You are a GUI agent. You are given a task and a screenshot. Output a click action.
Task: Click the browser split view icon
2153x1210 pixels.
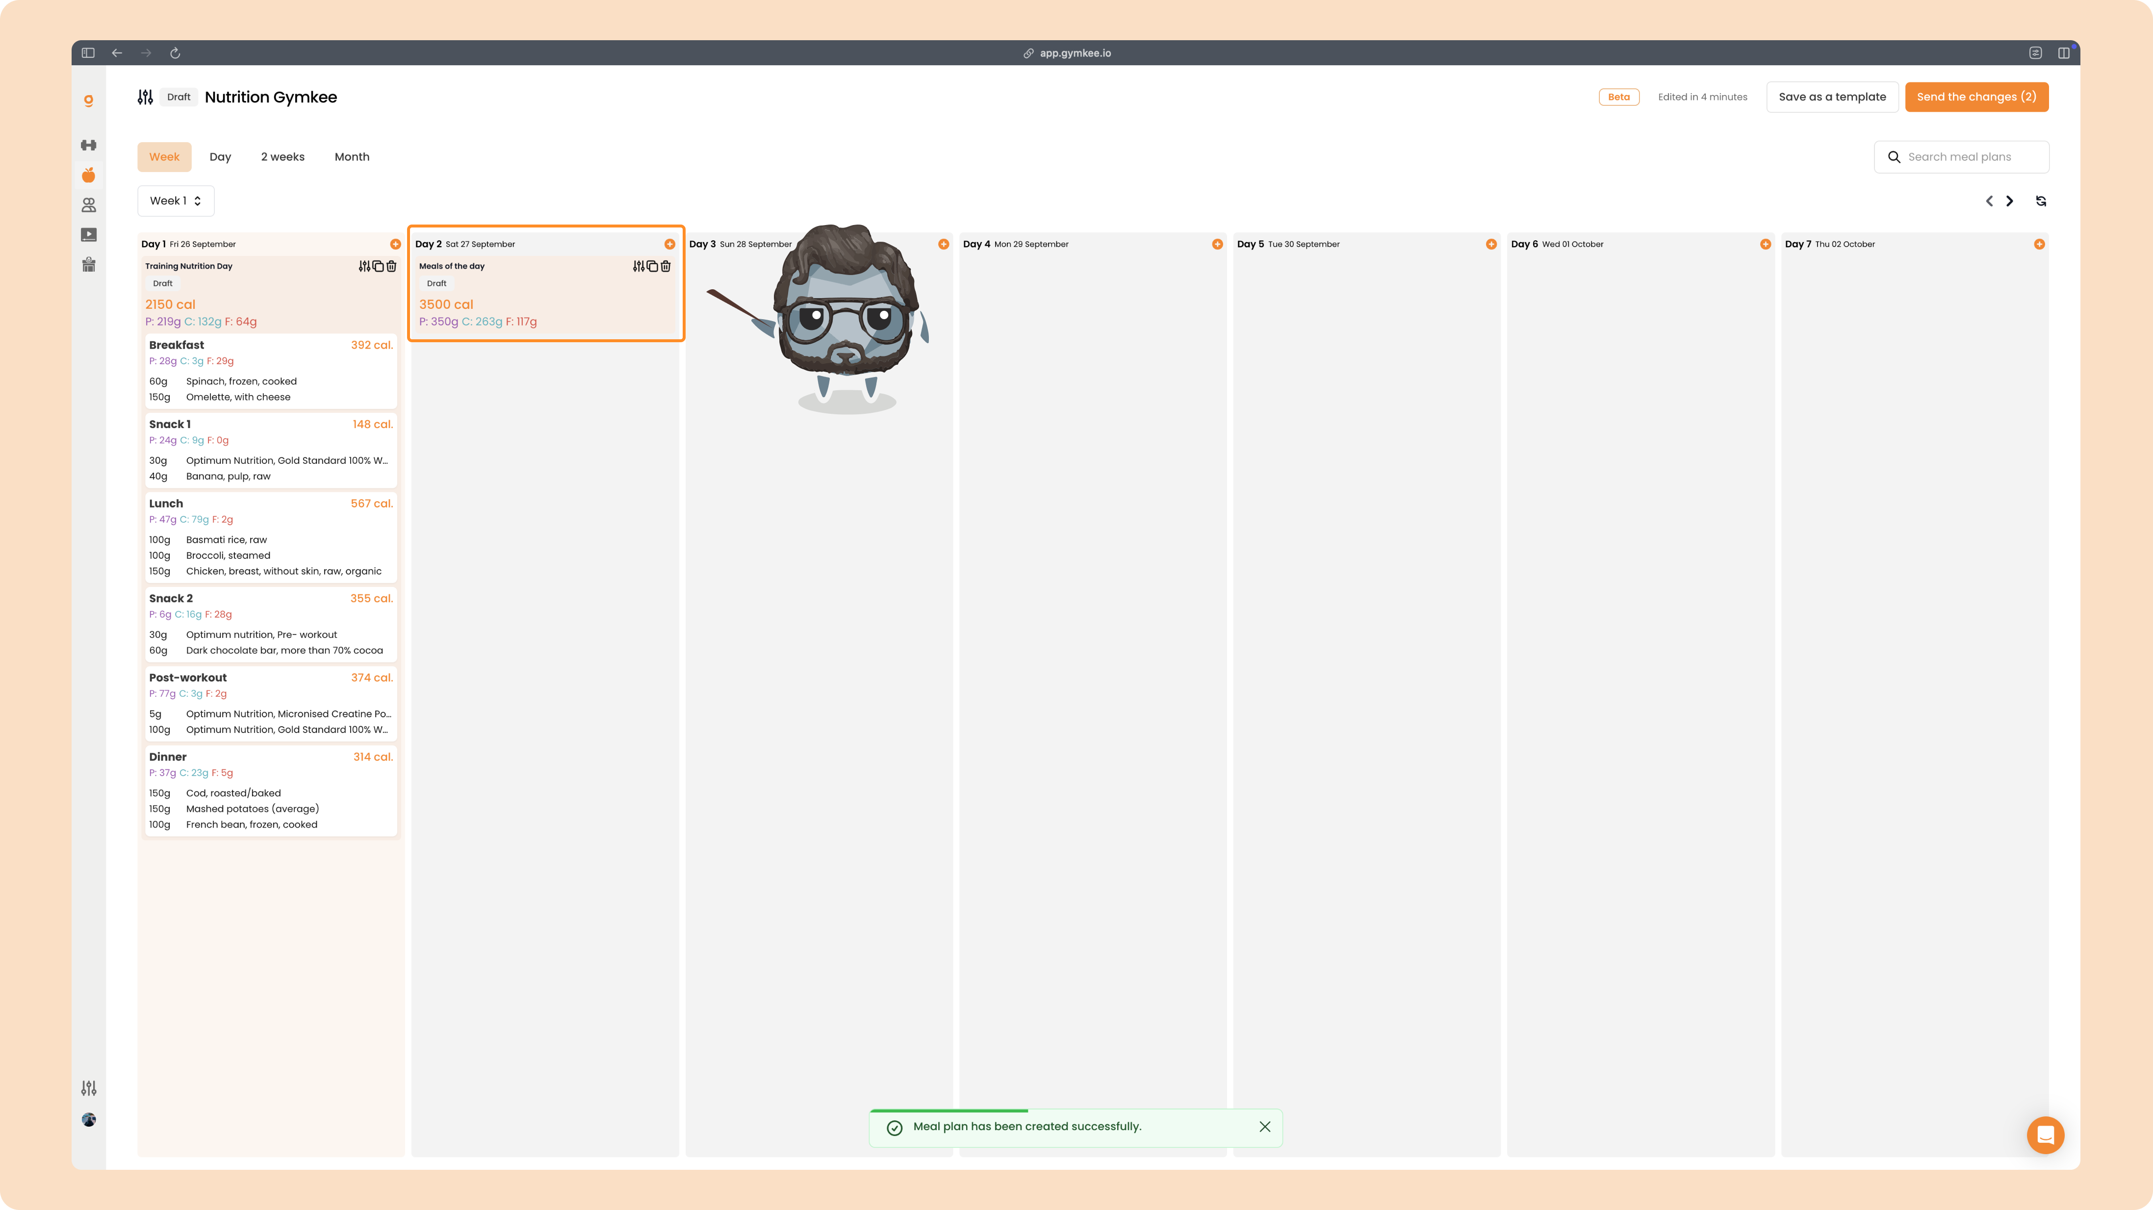click(2064, 52)
